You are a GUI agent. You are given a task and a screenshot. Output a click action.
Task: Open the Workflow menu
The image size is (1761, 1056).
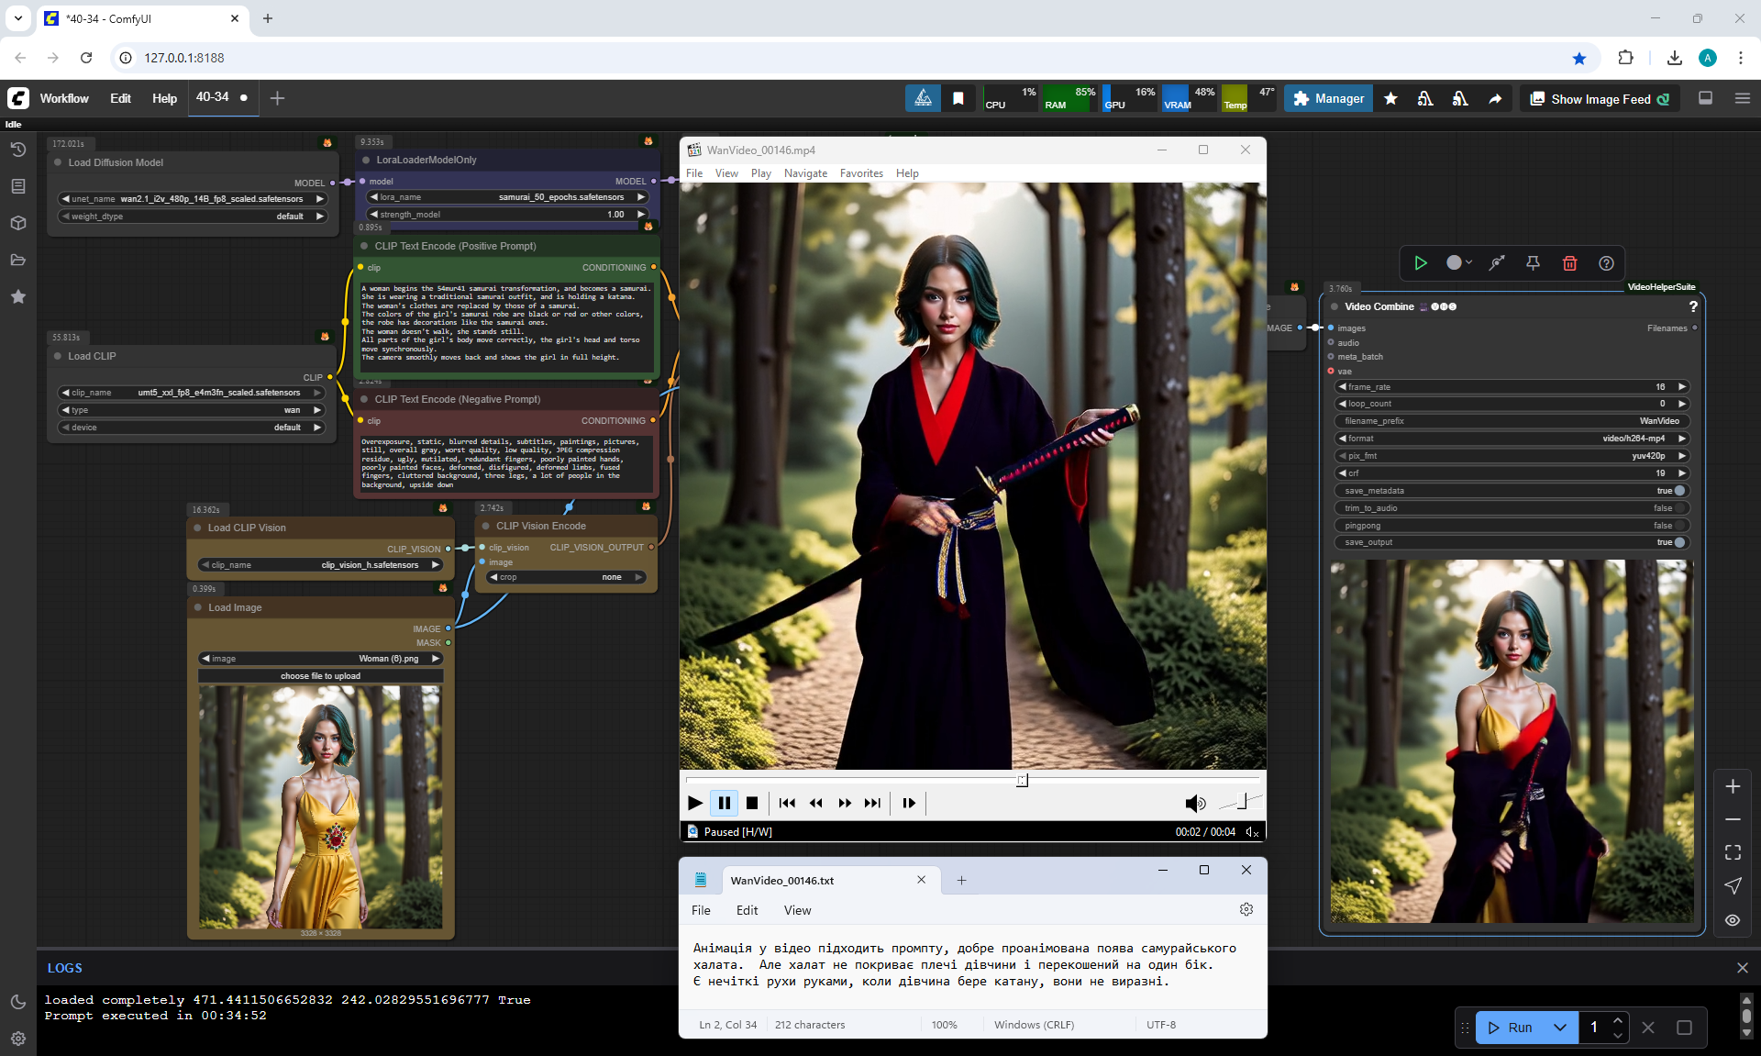[x=64, y=98]
